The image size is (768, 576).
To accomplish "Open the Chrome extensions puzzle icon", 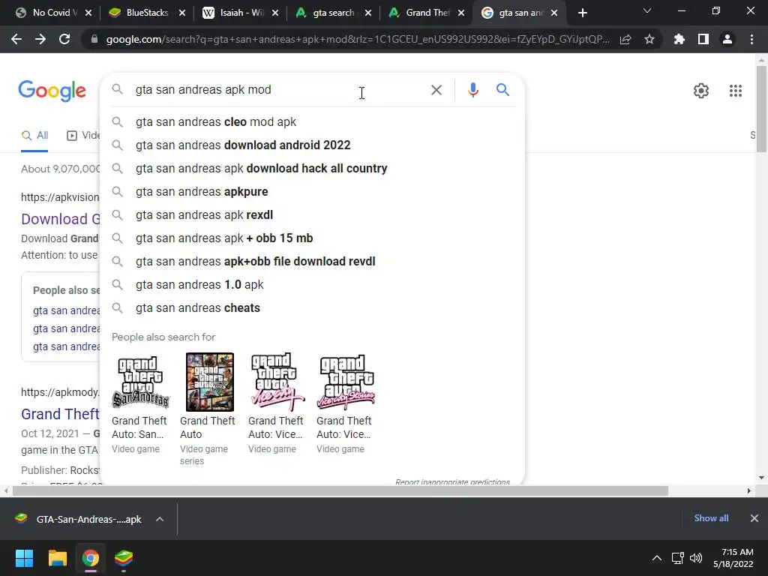I will (679, 39).
